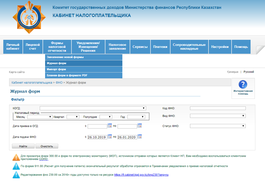
Task: Click Кабинет налогоплательщика breadcrumb link
Action: [32, 83]
